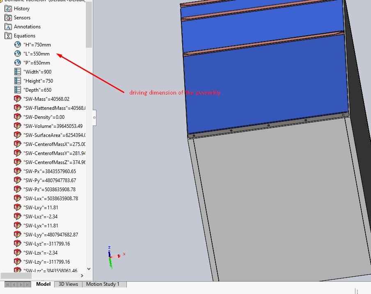Click the property icon beside "SW-Density"
The image size is (371, 294).
[18, 117]
